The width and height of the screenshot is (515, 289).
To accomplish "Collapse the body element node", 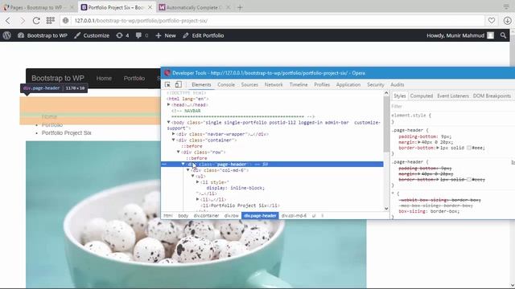I will pos(169,122).
